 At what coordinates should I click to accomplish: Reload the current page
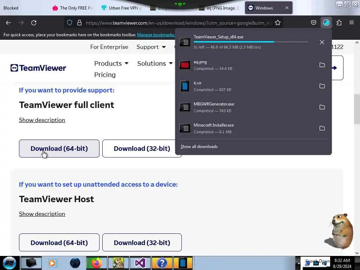click(34, 23)
